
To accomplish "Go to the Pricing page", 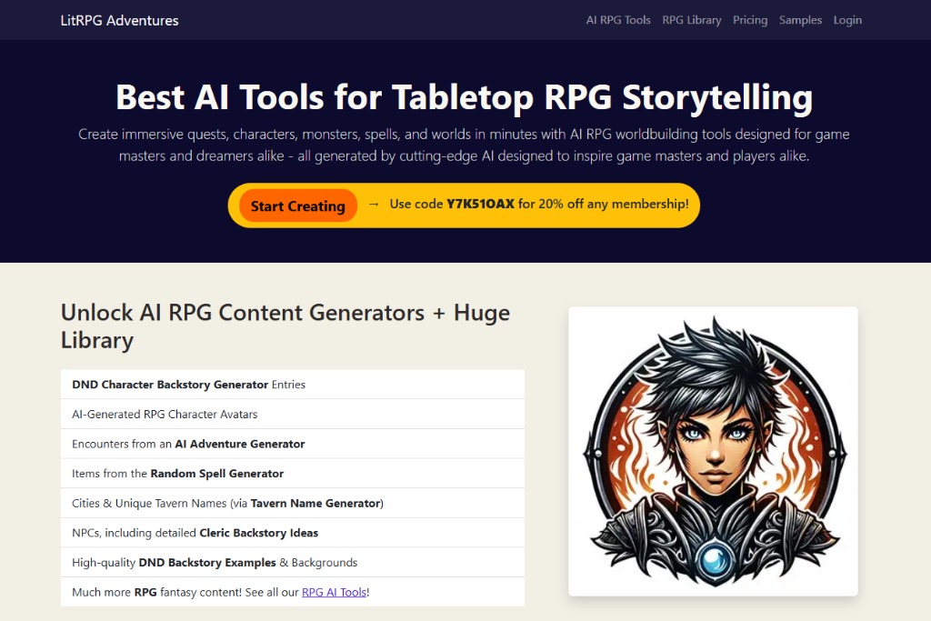I will [x=750, y=19].
